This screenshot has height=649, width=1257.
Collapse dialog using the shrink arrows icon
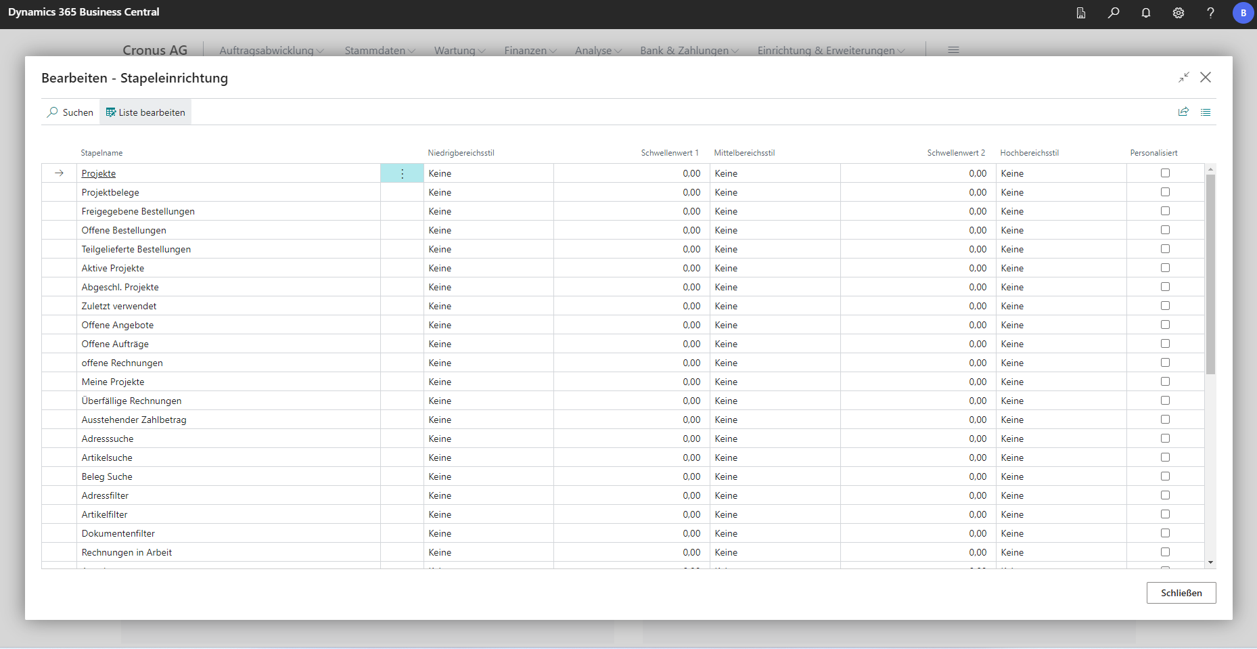(x=1183, y=78)
